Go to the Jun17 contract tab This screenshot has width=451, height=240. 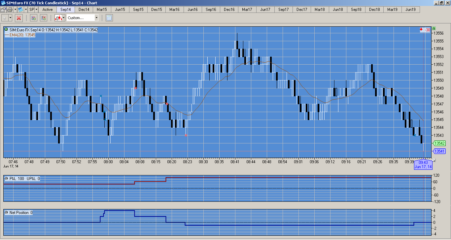coord(265,10)
